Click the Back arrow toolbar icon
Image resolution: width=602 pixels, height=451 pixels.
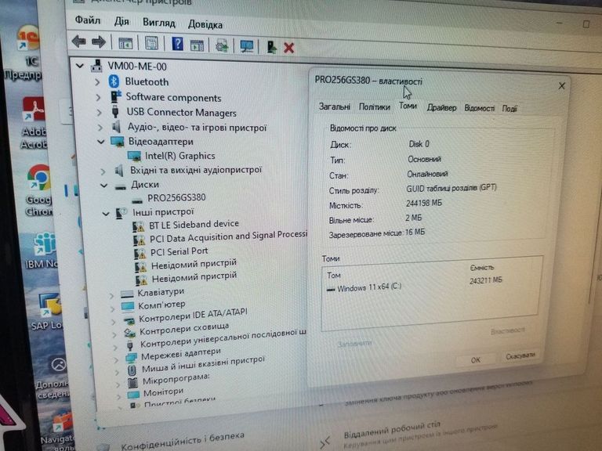click(79, 41)
